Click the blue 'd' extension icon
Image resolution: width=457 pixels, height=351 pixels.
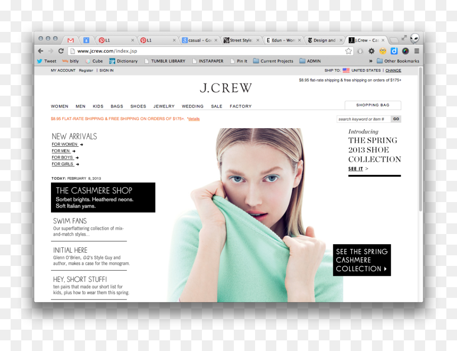pyautogui.click(x=394, y=51)
